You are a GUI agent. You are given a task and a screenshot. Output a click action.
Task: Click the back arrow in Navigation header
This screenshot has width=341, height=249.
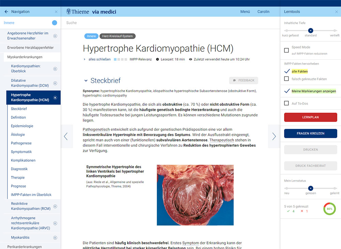pyautogui.click(x=6, y=12)
